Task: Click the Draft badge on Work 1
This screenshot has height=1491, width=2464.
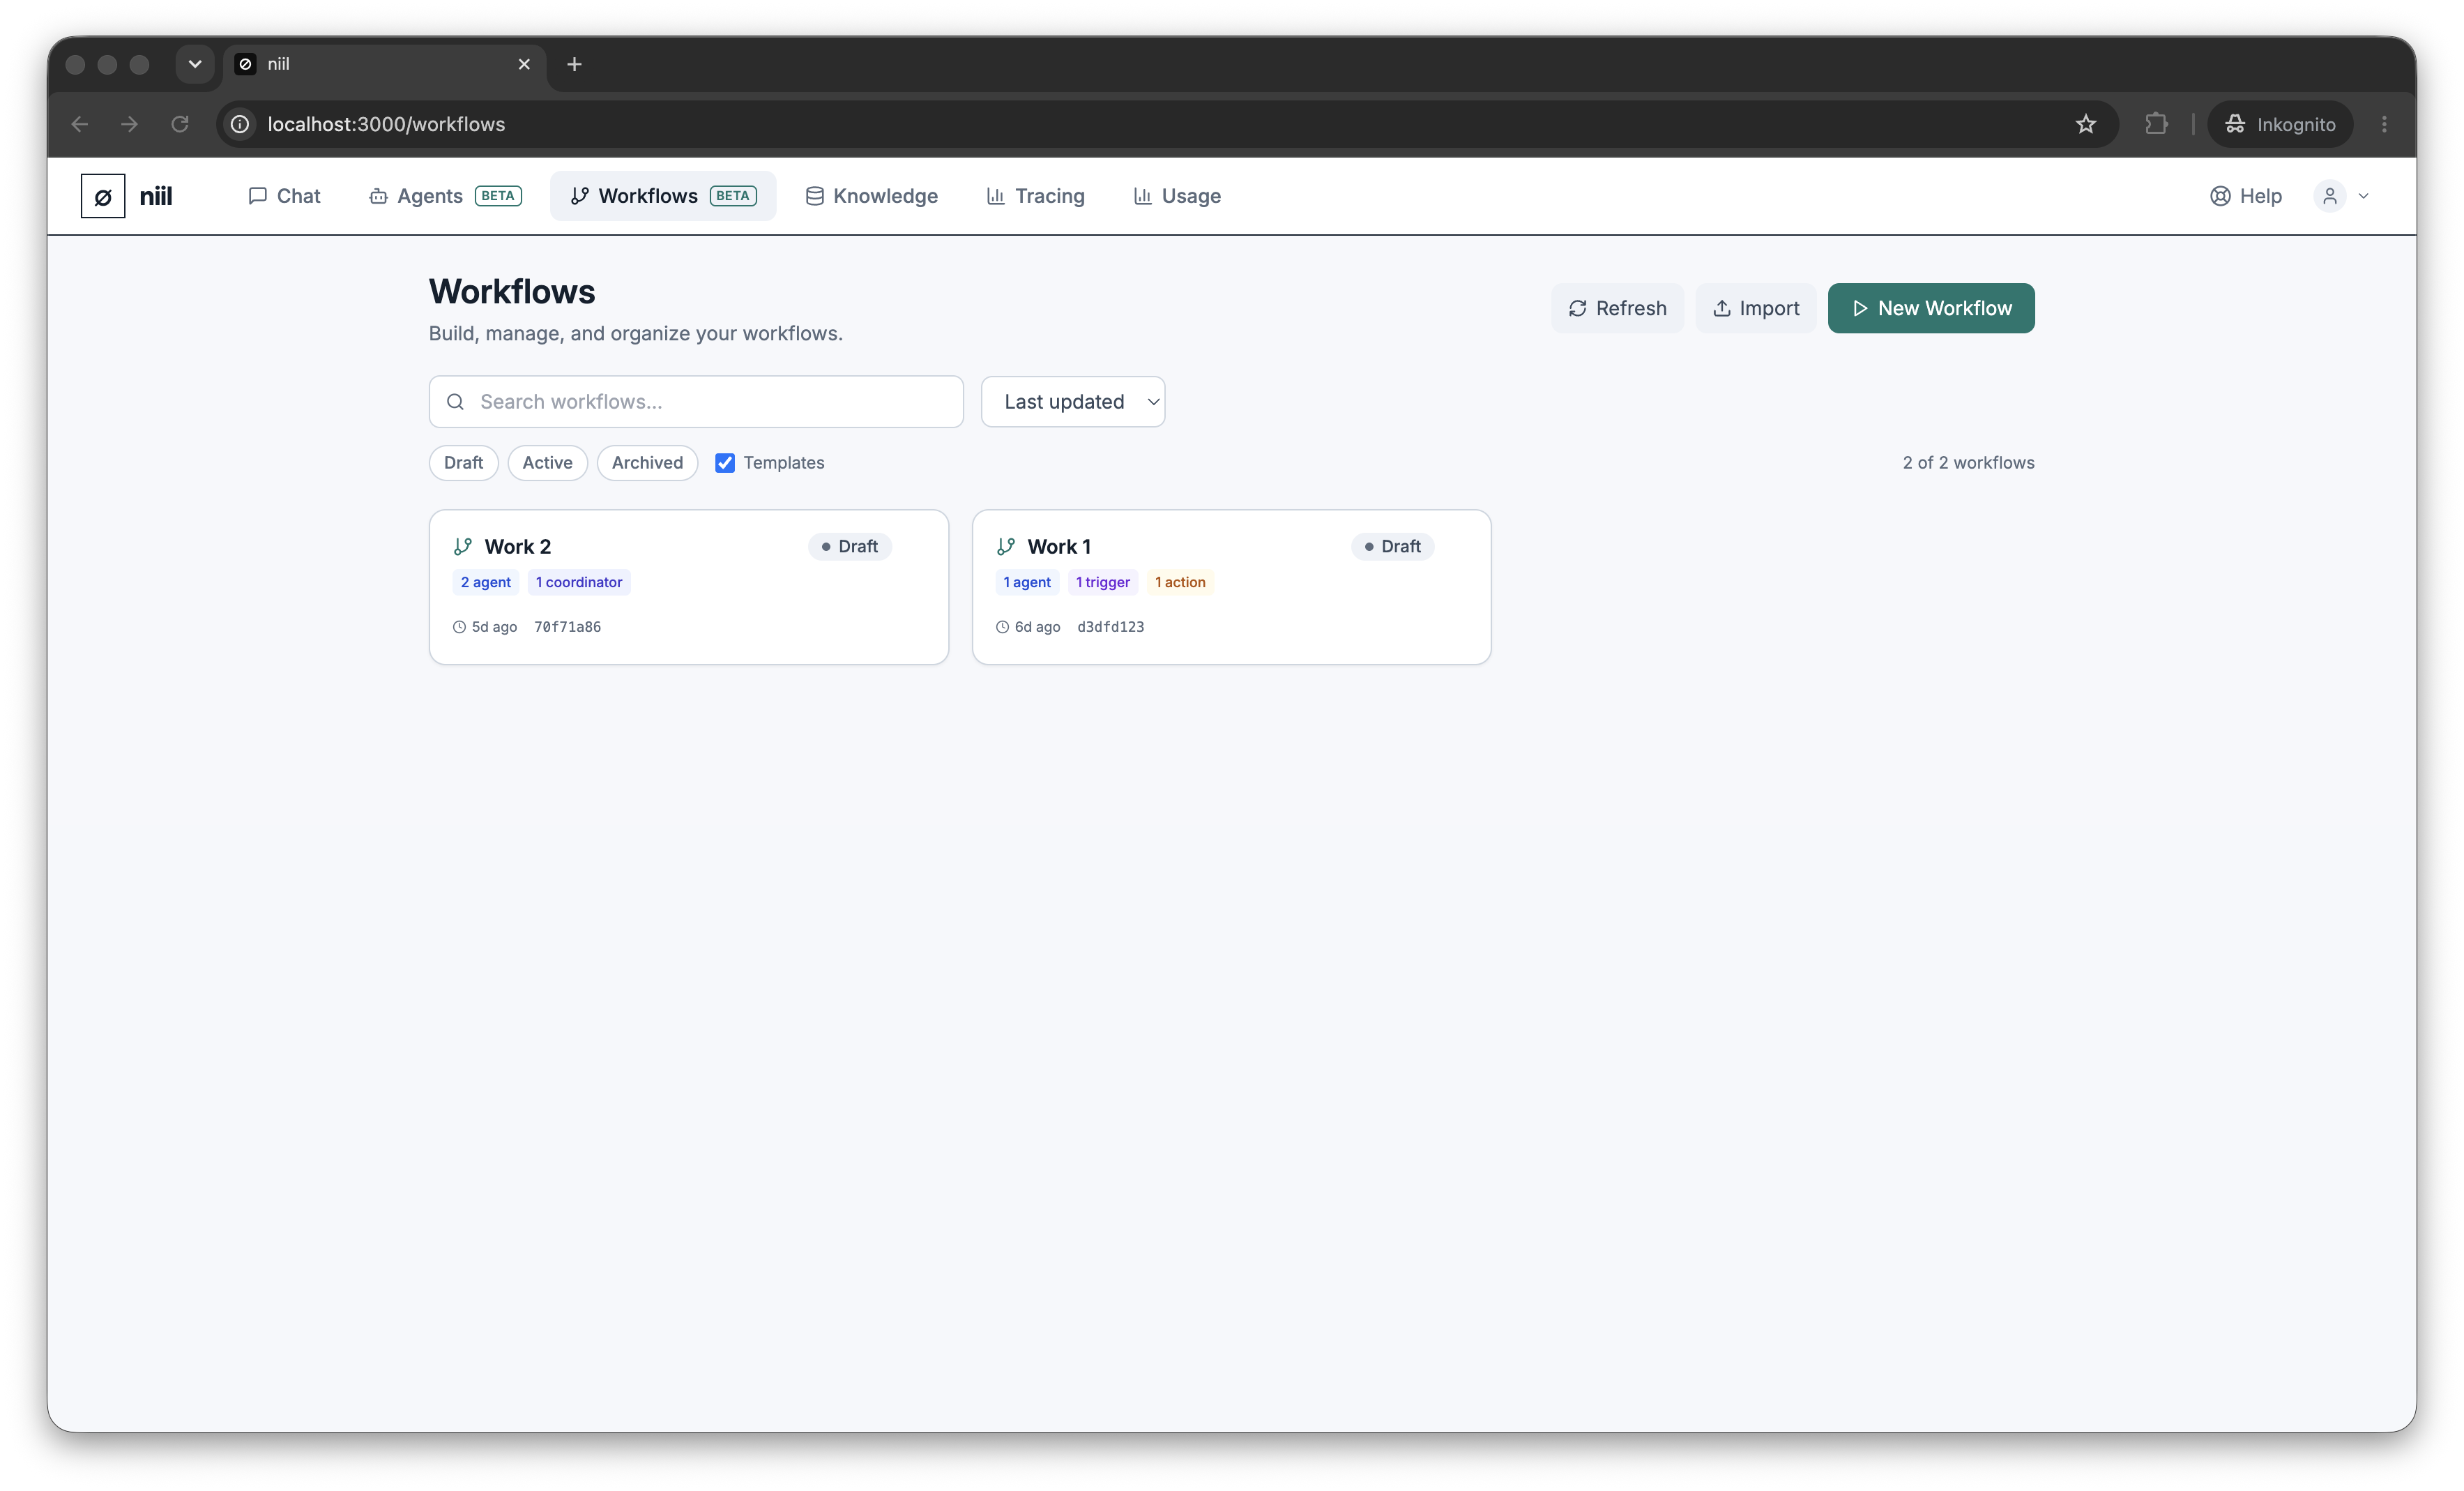Action: (1393, 546)
